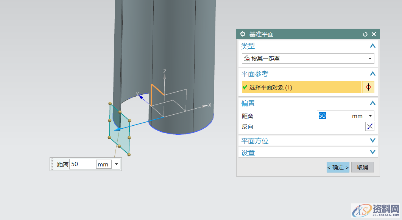Collapse the 类型 section
The height and width of the screenshot is (220, 402).
pos(372,46)
